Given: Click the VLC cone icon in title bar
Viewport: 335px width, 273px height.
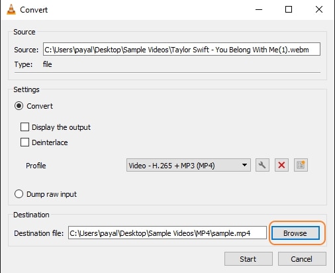Looking at the screenshot, I should click(11, 9).
